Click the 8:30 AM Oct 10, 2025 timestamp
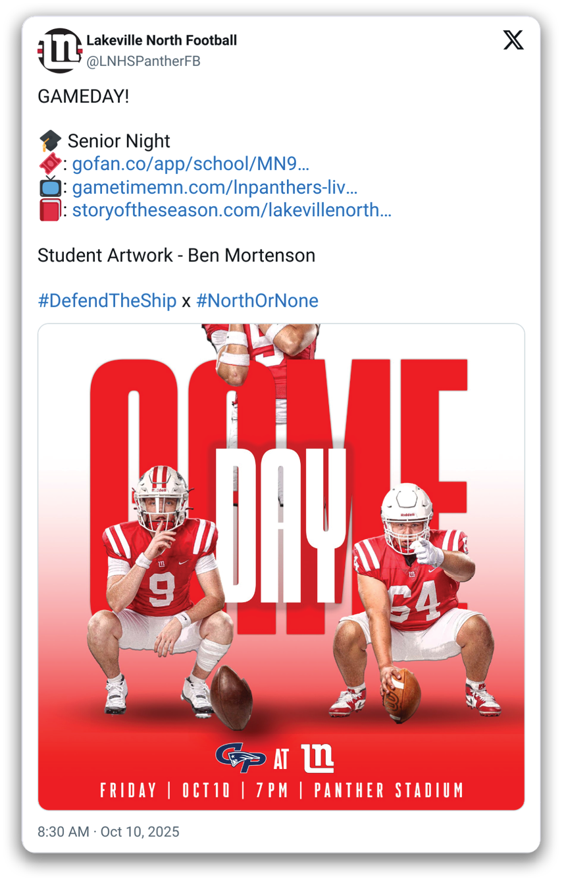 coord(109,832)
